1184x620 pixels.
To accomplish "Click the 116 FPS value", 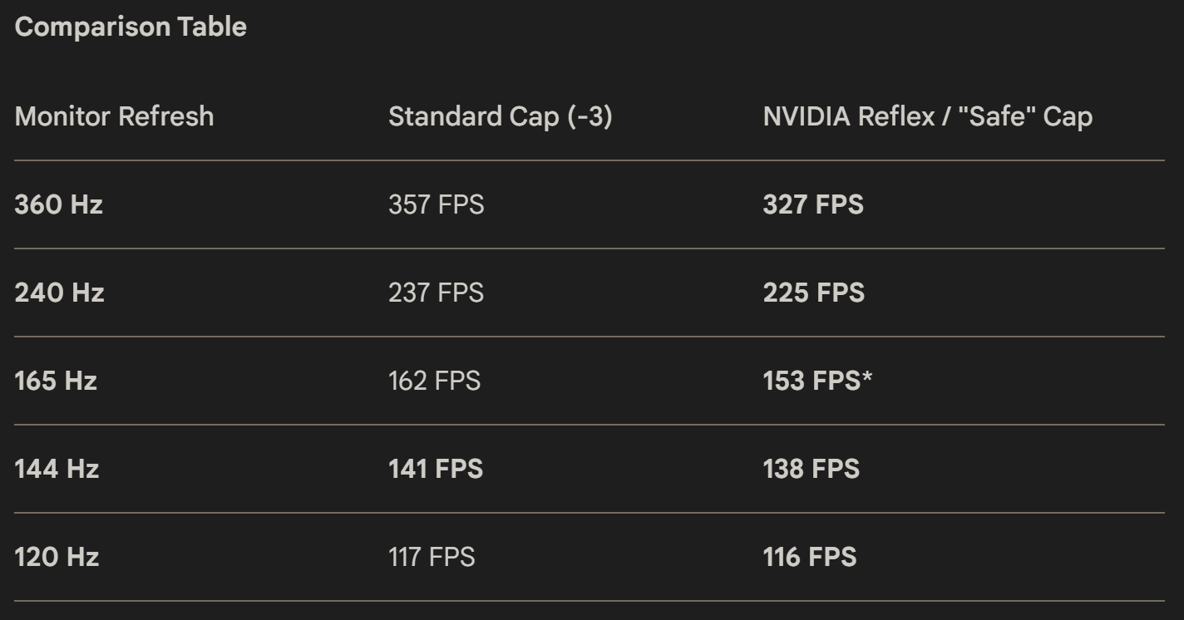I will [x=810, y=557].
